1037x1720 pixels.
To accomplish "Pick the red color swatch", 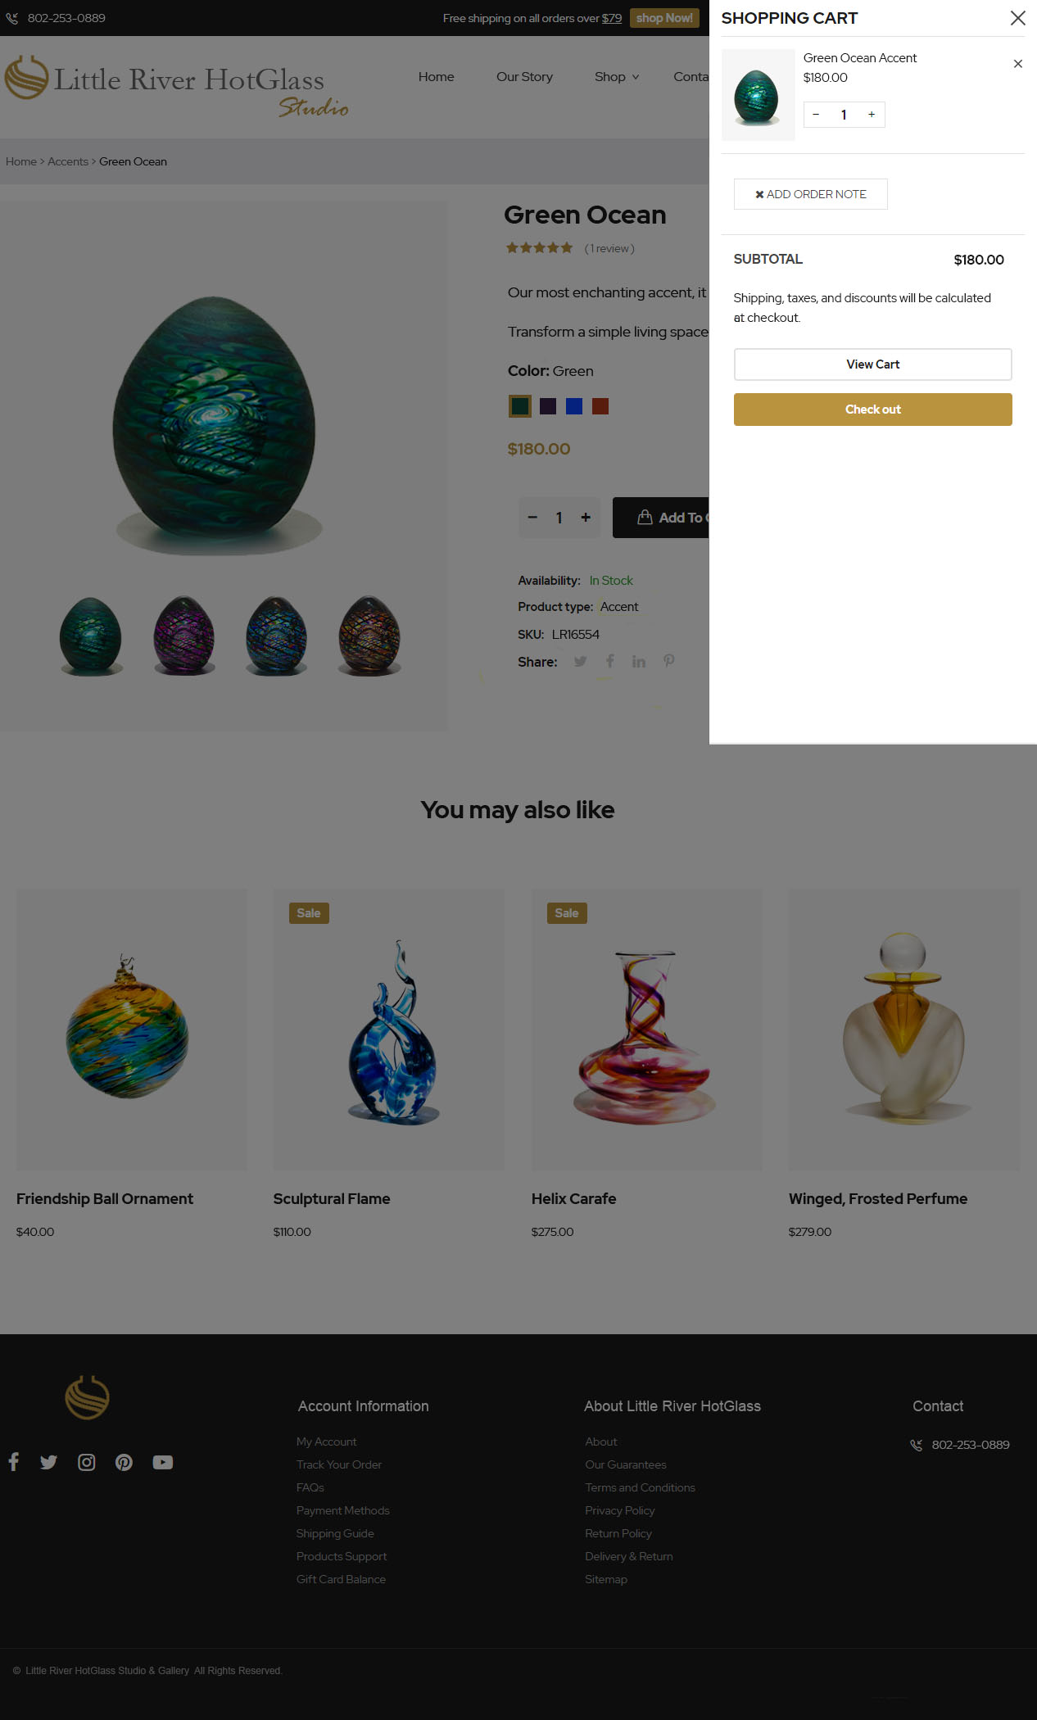I will [x=600, y=406].
